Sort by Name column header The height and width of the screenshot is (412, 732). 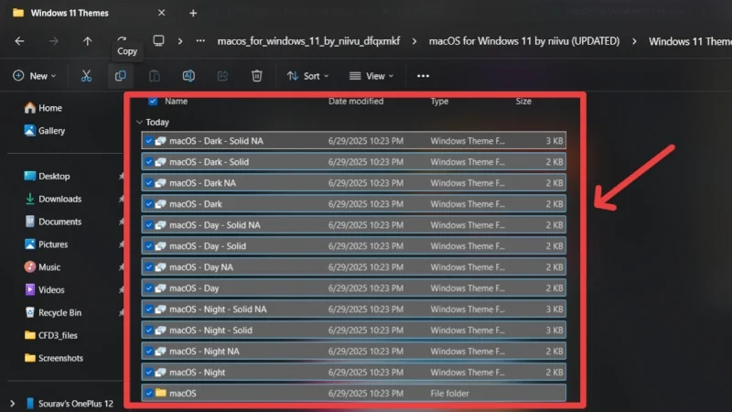[176, 101]
